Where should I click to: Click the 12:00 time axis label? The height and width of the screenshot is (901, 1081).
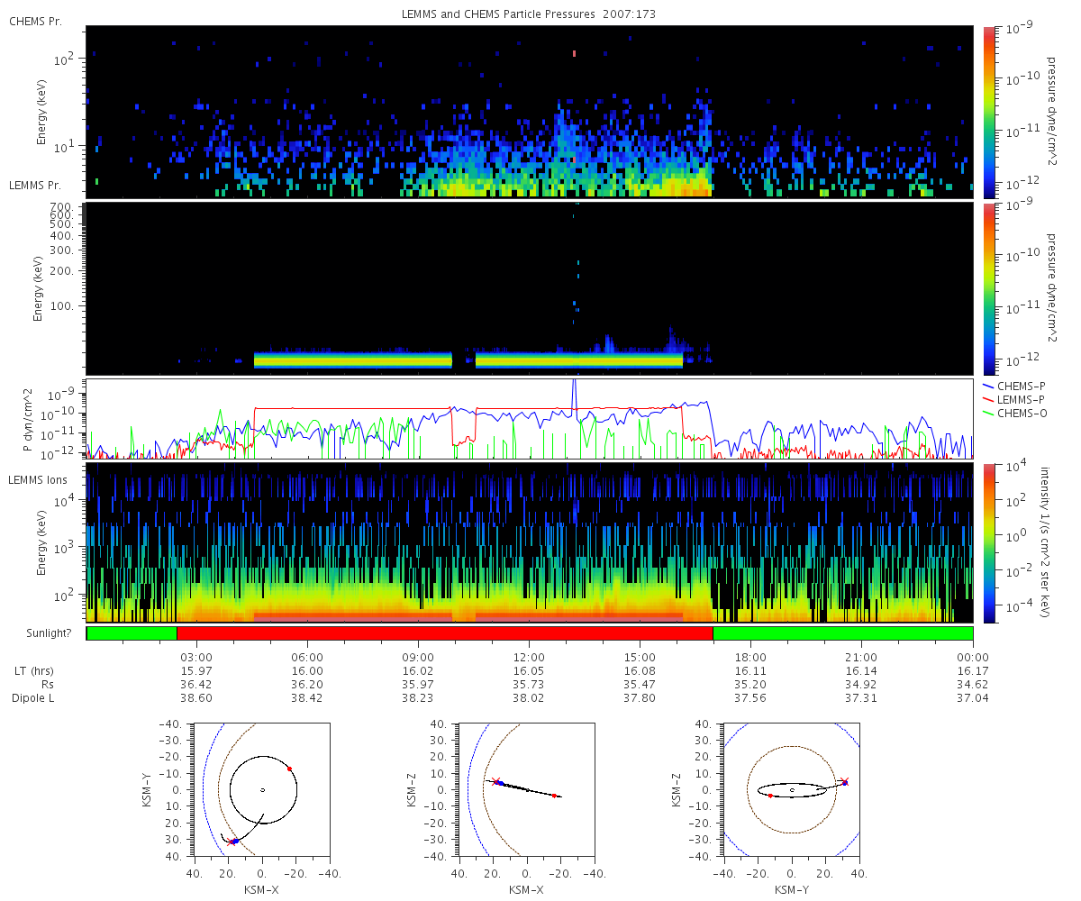click(x=529, y=658)
